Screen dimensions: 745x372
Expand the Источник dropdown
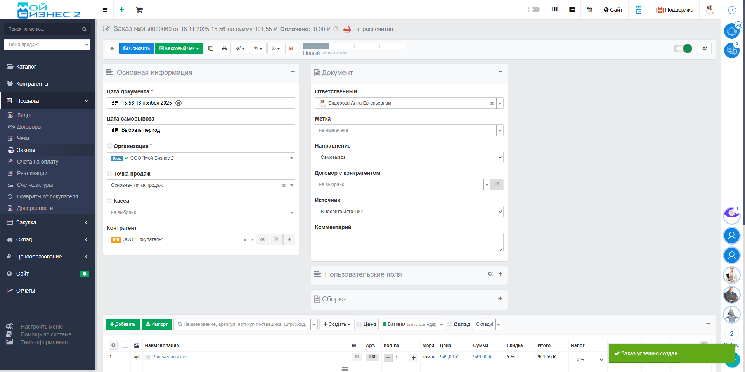click(x=409, y=212)
